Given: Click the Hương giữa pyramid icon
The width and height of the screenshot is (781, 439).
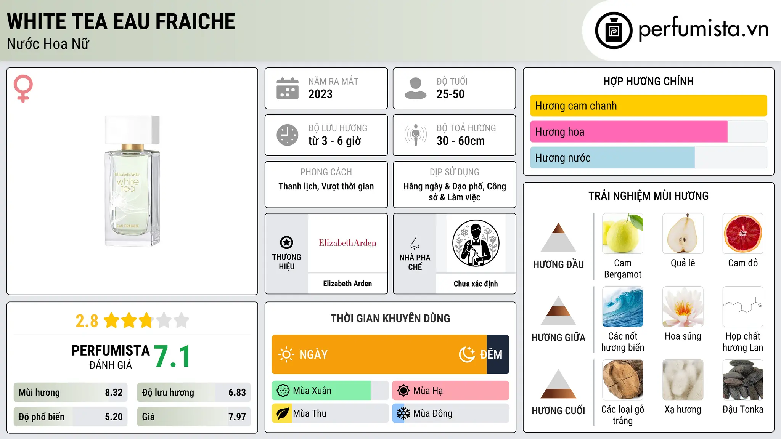Looking at the screenshot, I should [558, 310].
